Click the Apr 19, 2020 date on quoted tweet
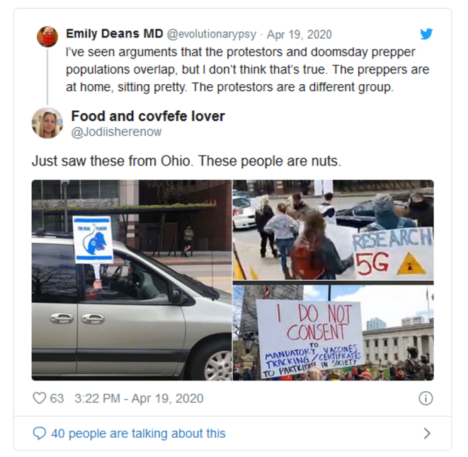This screenshot has height=457, width=468. coord(299,35)
